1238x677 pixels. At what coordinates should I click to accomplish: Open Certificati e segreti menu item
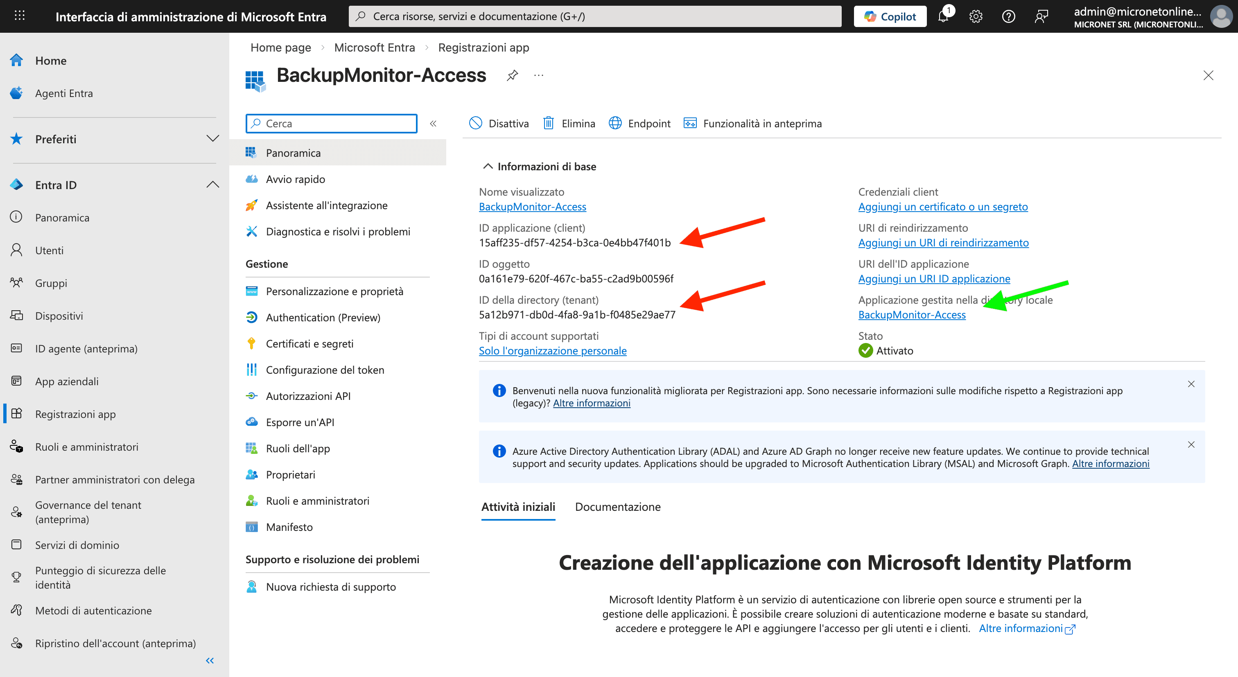coord(309,343)
